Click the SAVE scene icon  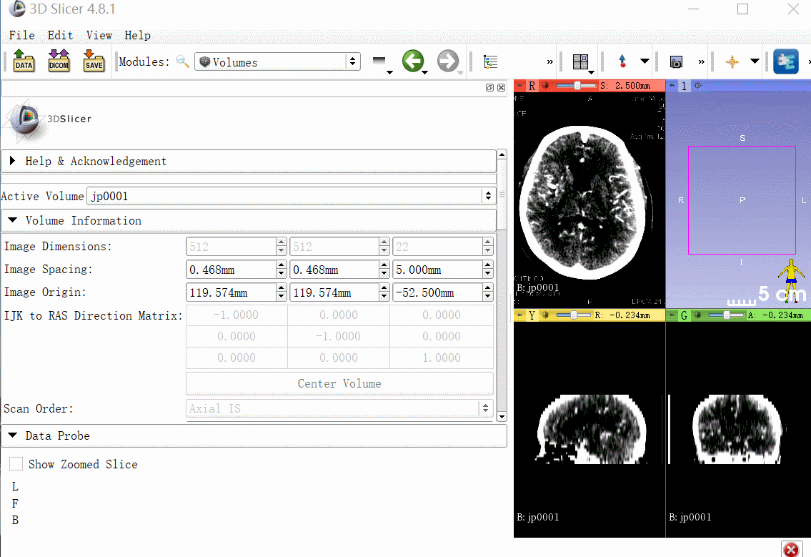(94, 61)
